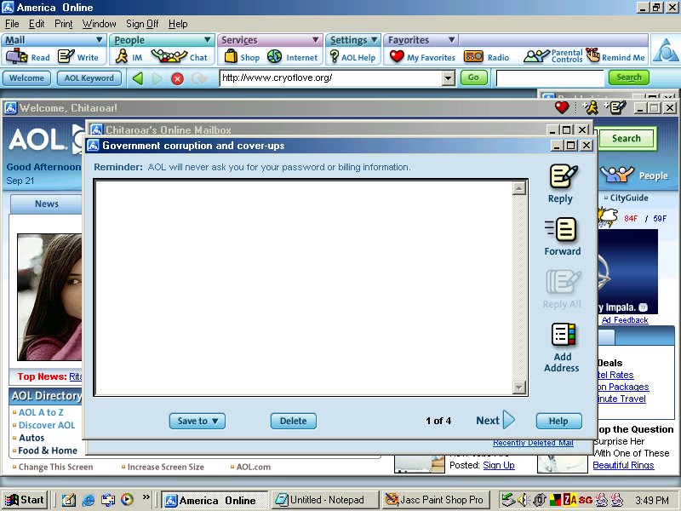This screenshot has height=511, width=681.
Task: Open the Save to dropdown button
Action: pyautogui.click(x=197, y=421)
